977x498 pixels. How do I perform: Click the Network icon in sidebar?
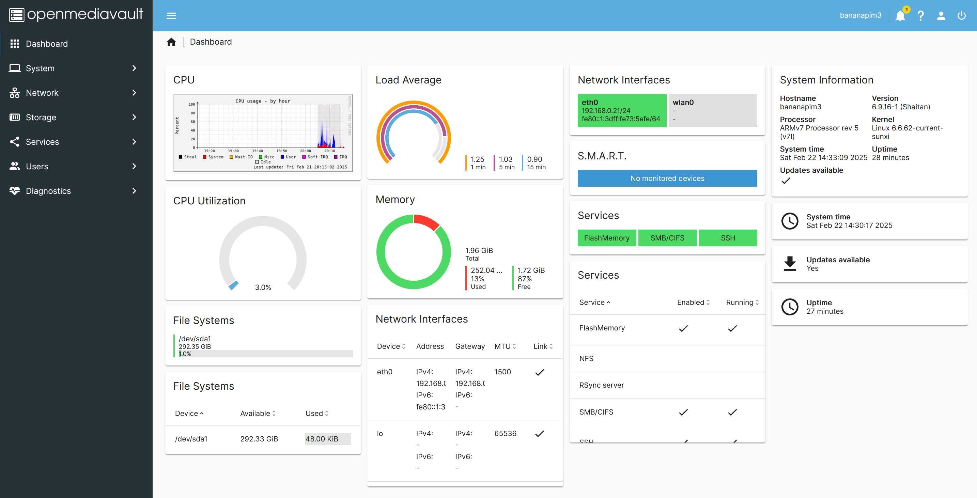point(14,93)
